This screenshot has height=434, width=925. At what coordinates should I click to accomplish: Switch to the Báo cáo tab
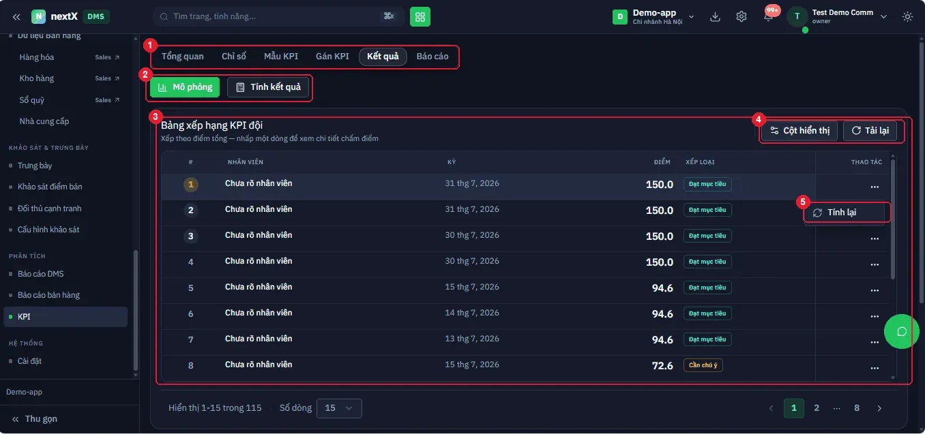432,57
